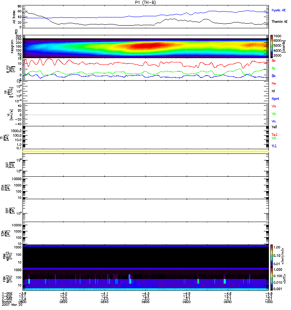Click the blue Ti⊥ legend label
291x310 pixels.
coord(274,146)
